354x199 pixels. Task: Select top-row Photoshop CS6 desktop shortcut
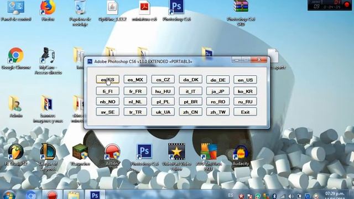click(176, 11)
